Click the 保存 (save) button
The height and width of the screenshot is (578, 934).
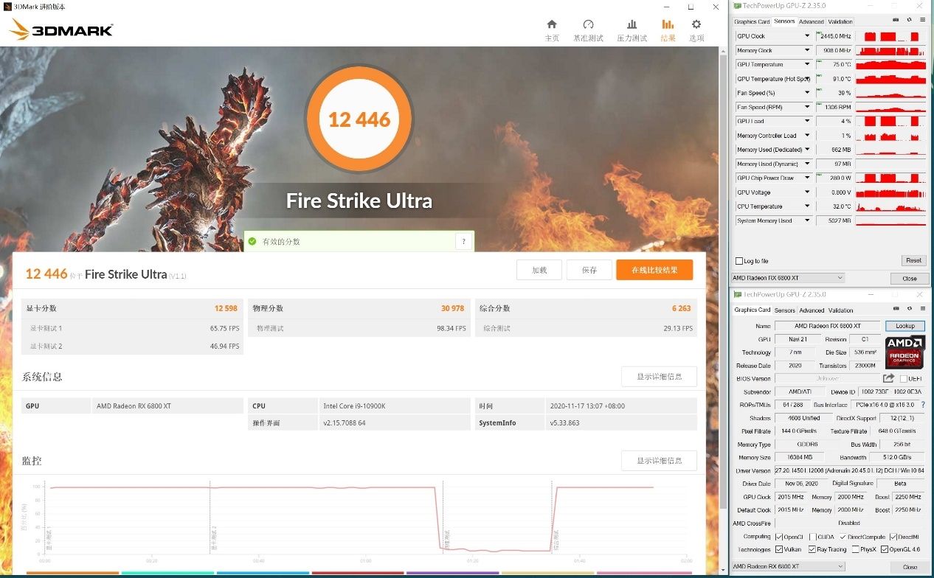pos(589,271)
